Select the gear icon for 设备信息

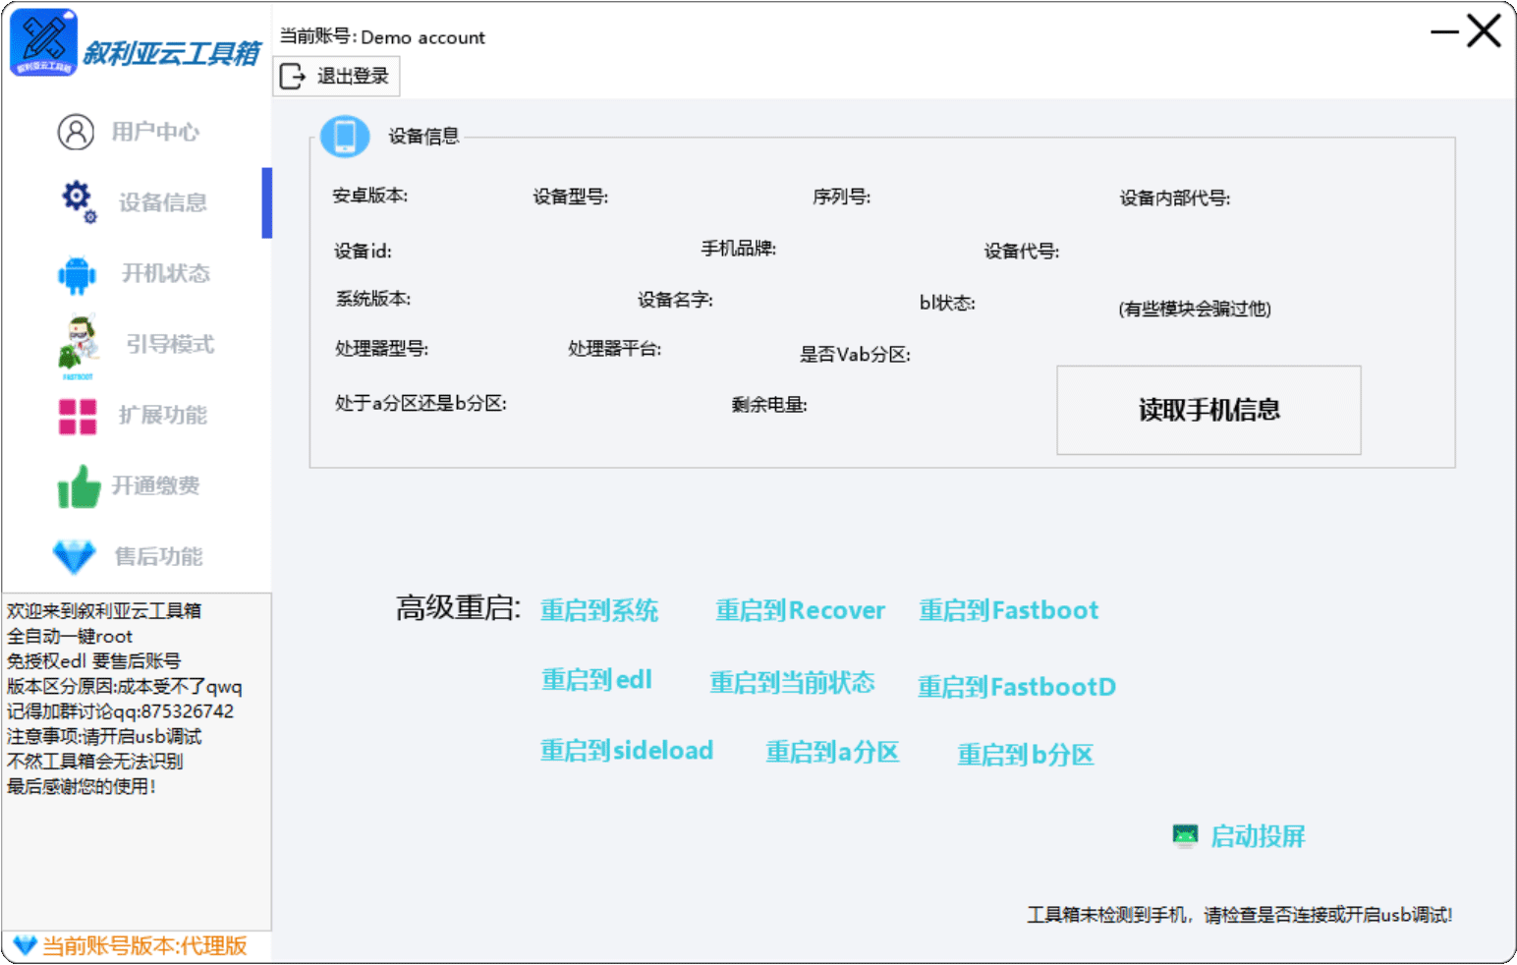[x=78, y=200]
